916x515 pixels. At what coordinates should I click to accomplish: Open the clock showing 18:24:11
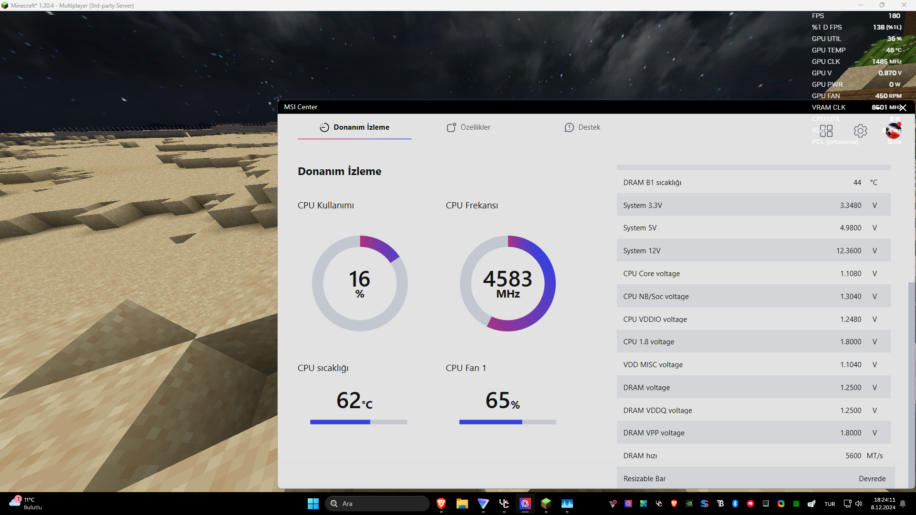click(884, 504)
